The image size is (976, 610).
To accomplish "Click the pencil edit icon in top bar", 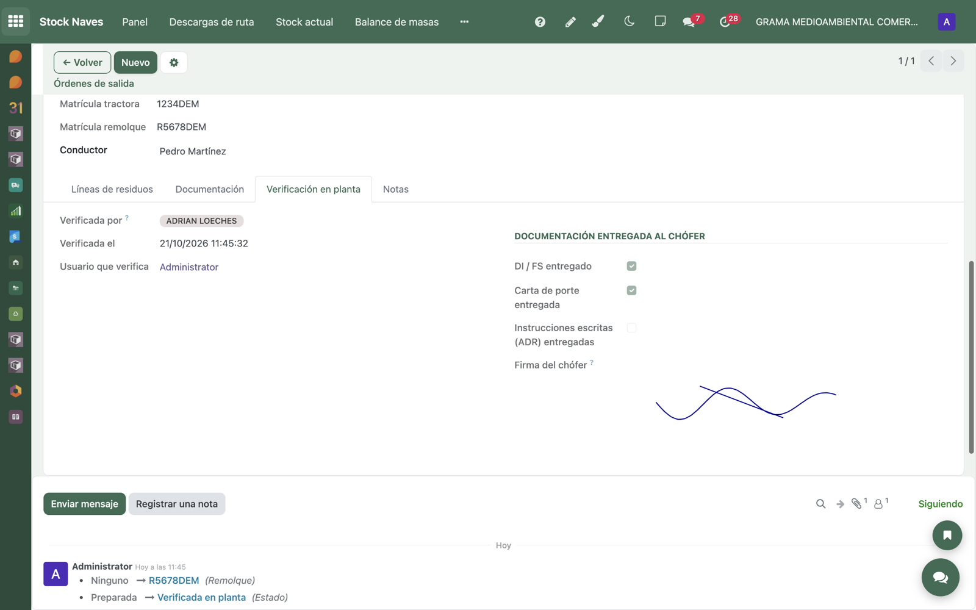I will (570, 22).
